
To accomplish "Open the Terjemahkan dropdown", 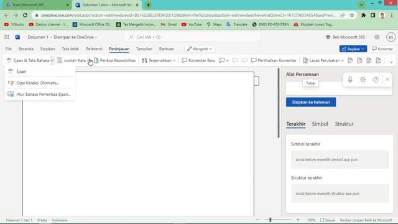I will tap(159, 60).
